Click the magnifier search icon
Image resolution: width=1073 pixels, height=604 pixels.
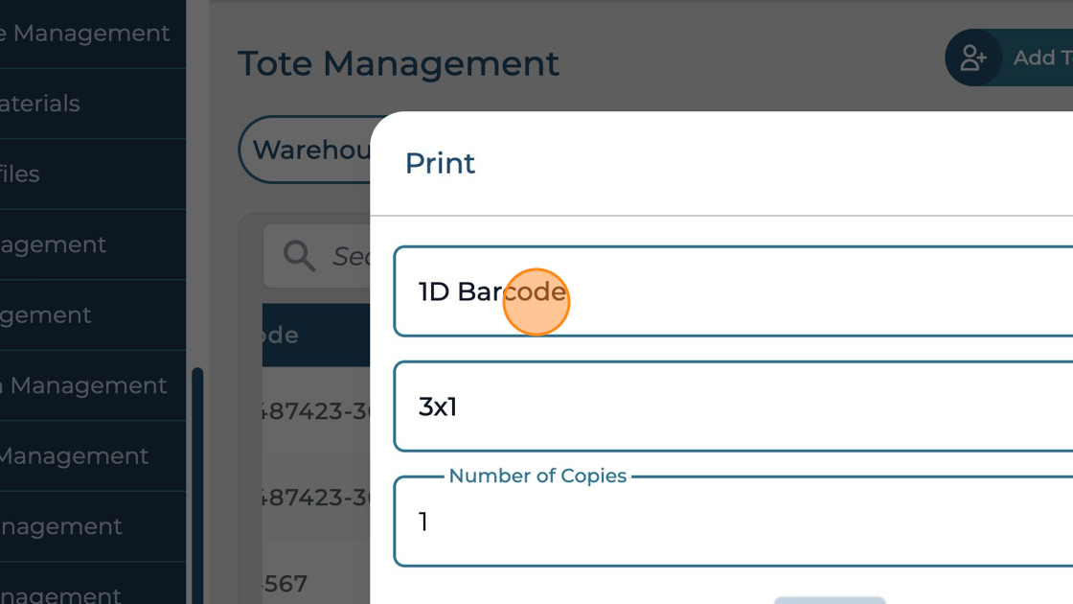(x=299, y=256)
